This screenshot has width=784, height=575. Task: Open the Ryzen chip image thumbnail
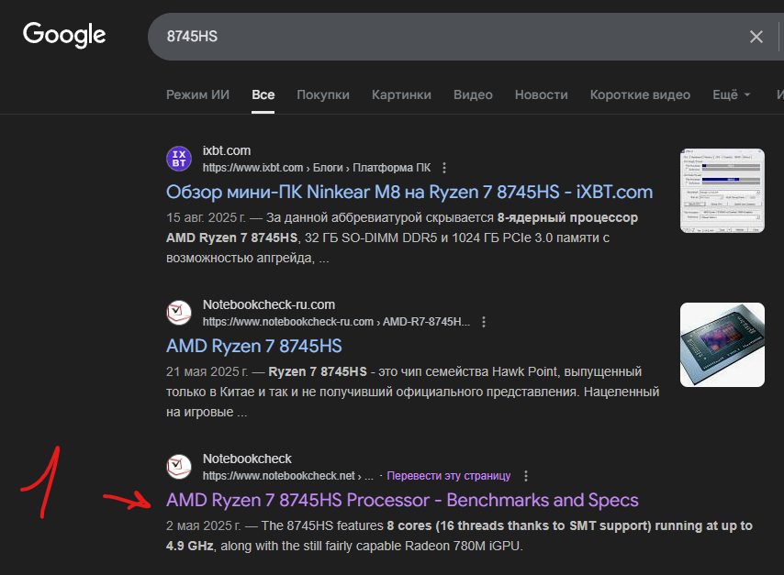[722, 345]
